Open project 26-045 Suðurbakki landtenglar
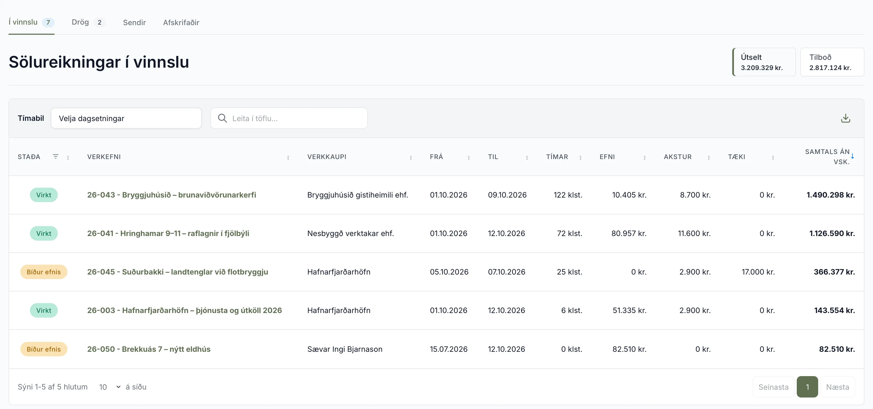873x409 pixels. tap(178, 272)
